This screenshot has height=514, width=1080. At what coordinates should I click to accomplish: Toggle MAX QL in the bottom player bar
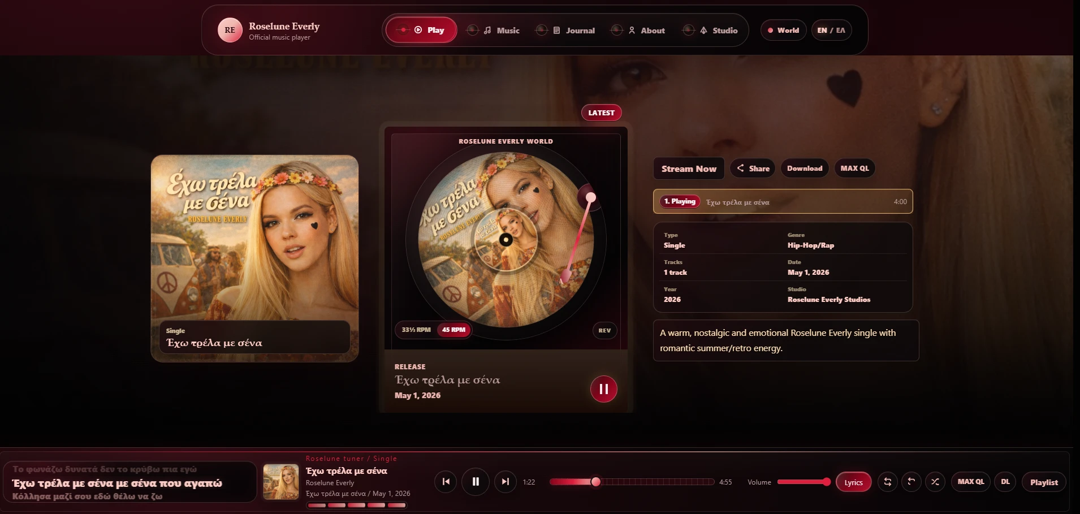point(971,482)
